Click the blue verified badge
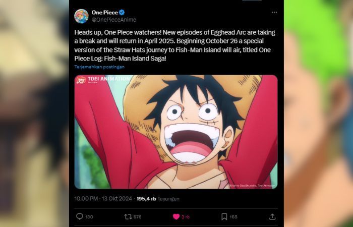Screen dimensions: 353x227 [122, 13]
